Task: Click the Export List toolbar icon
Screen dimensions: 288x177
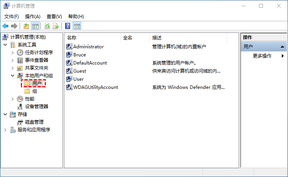Action: coord(56,26)
